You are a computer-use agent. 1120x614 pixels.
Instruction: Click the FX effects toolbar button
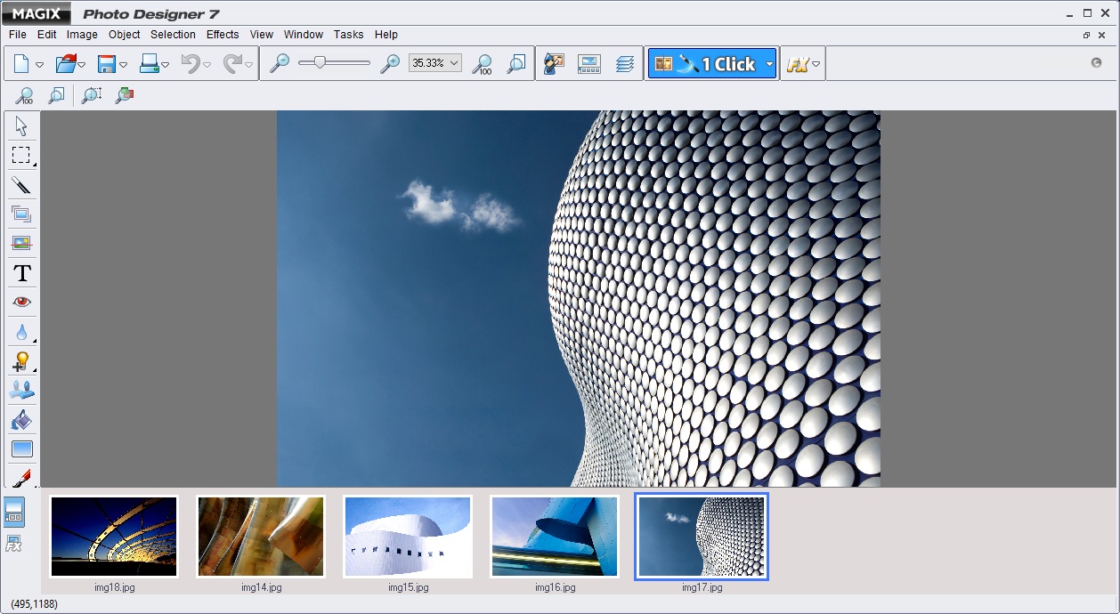[x=797, y=65]
